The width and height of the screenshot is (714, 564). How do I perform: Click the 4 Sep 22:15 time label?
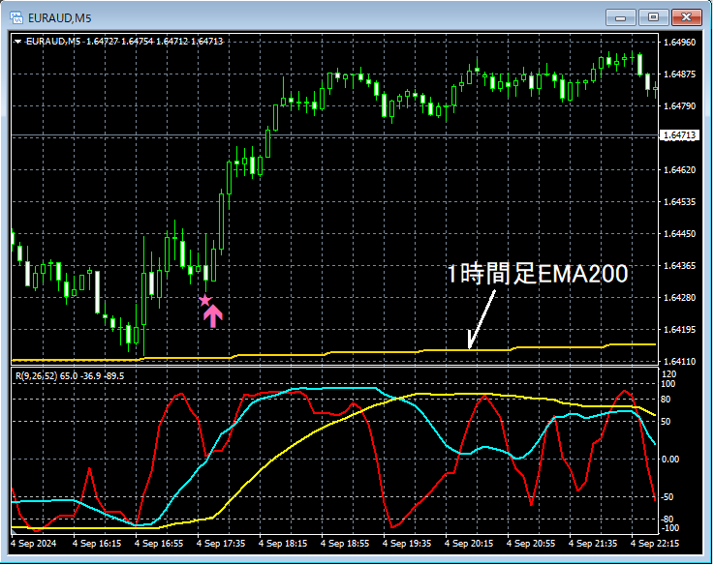pos(654,544)
